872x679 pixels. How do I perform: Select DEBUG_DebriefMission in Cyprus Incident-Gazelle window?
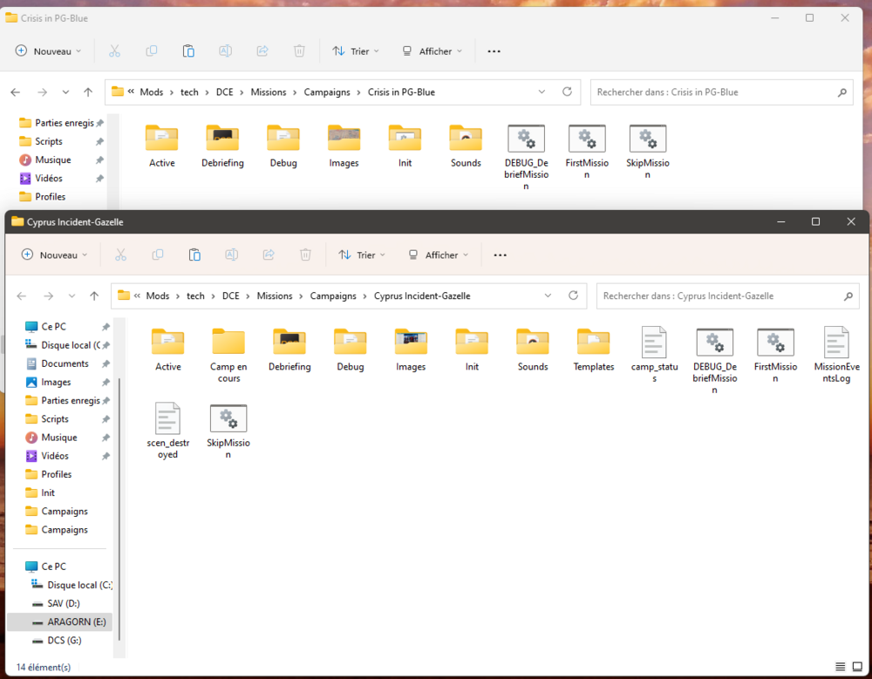[x=715, y=360]
